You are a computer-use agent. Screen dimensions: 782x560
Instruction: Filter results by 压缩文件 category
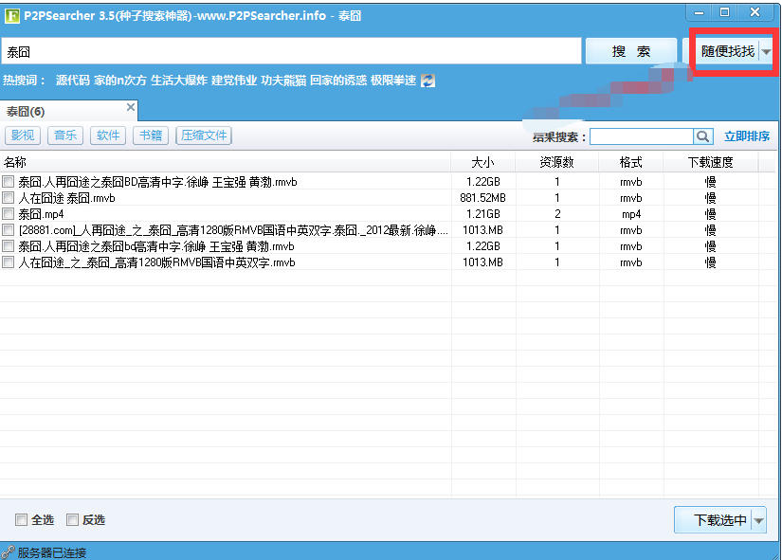click(x=204, y=135)
